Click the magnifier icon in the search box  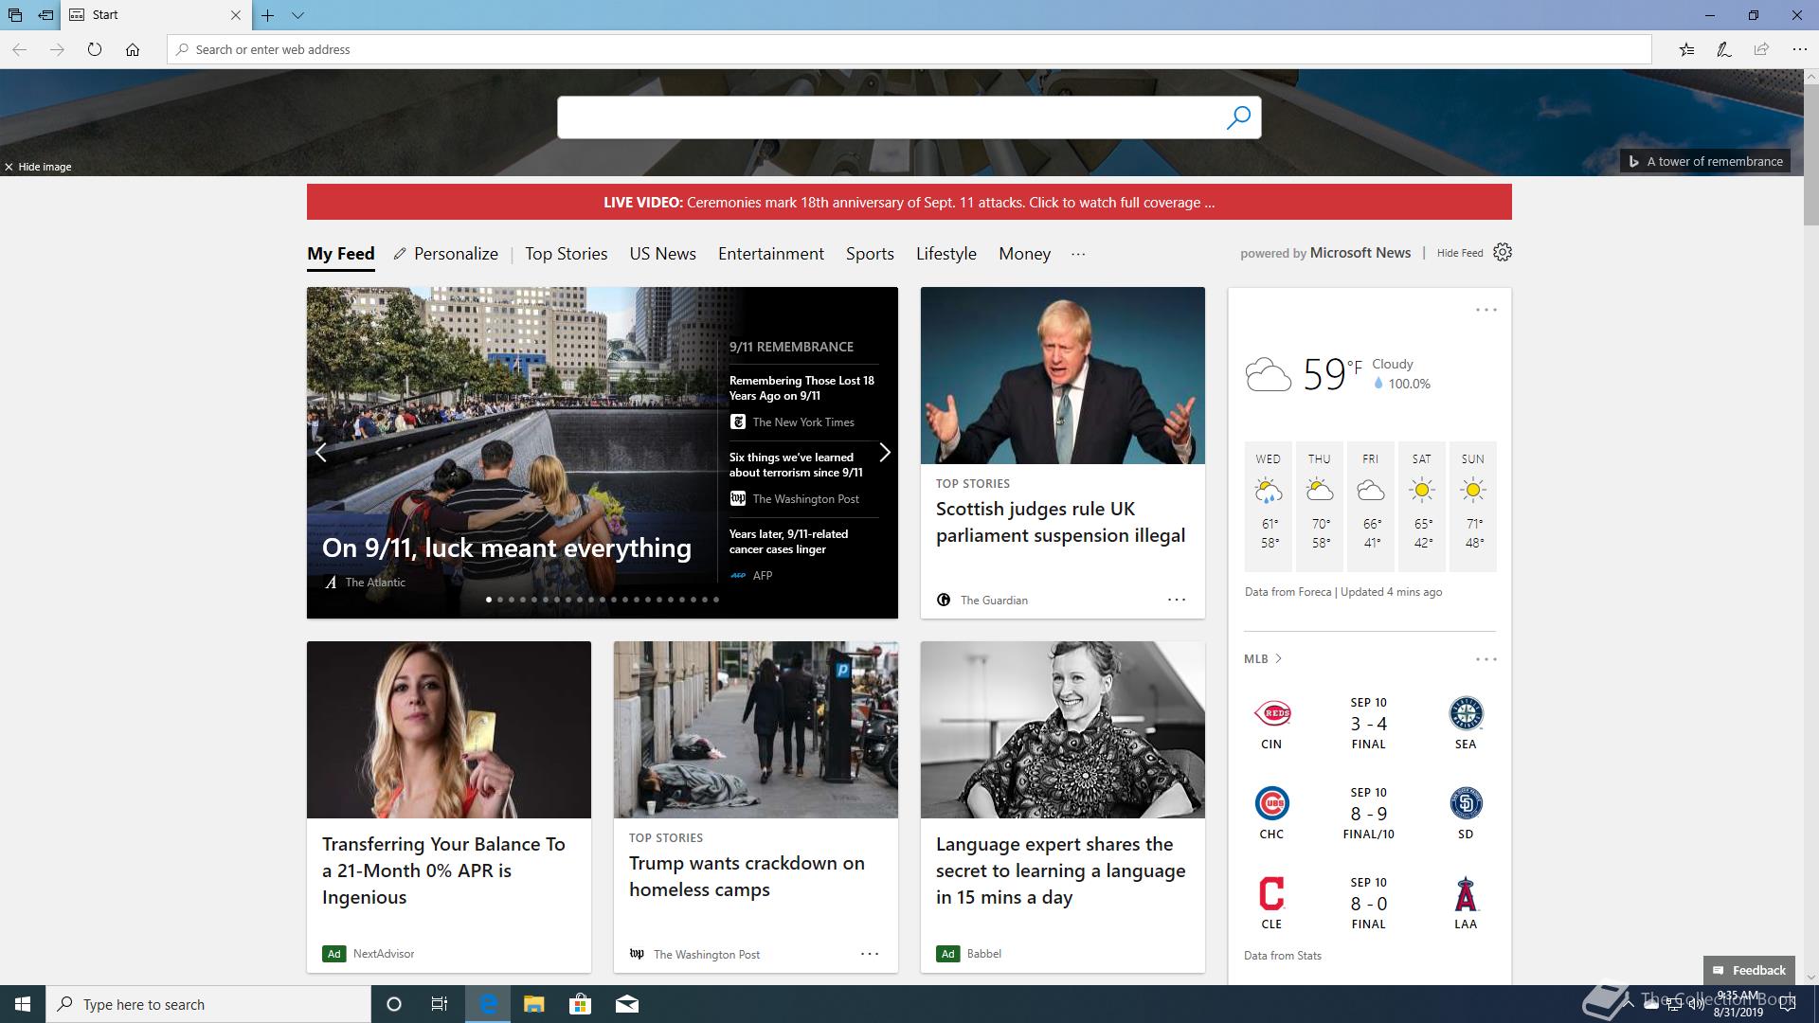(1238, 117)
